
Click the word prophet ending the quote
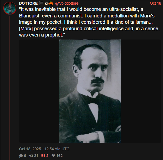point(54,35)
